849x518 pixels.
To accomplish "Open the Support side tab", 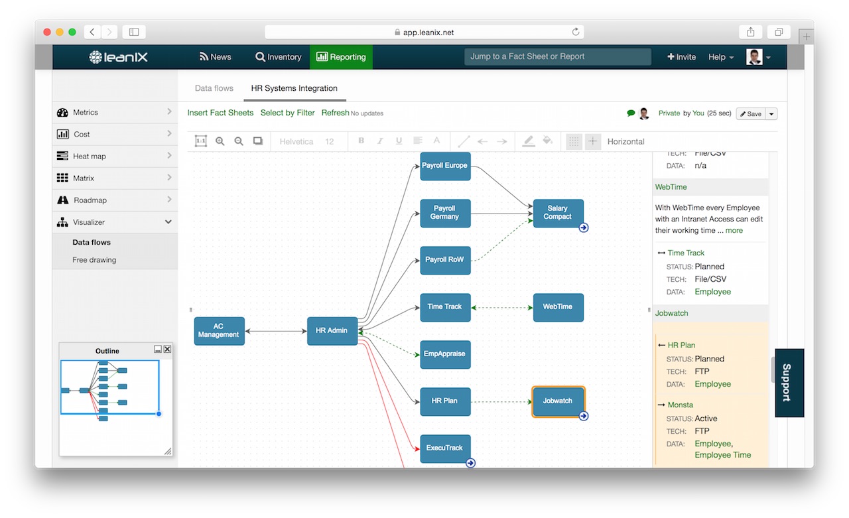I will point(789,383).
